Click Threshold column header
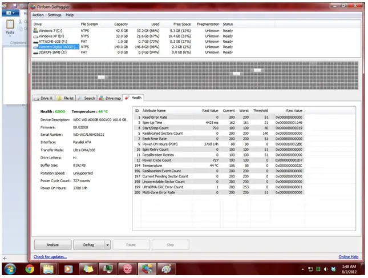 (x=261, y=110)
